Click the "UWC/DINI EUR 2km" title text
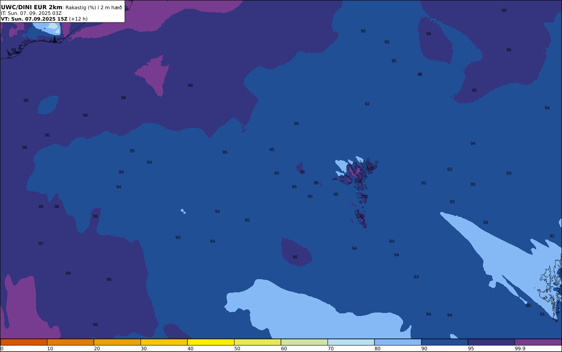Image resolution: width=562 pixels, height=352 pixels. (x=32, y=7)
